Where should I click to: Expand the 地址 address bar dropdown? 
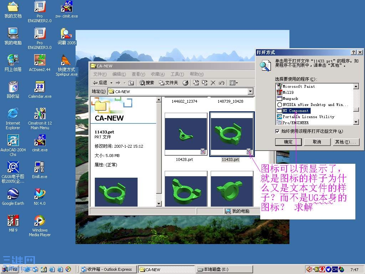(x=251, y=91)
